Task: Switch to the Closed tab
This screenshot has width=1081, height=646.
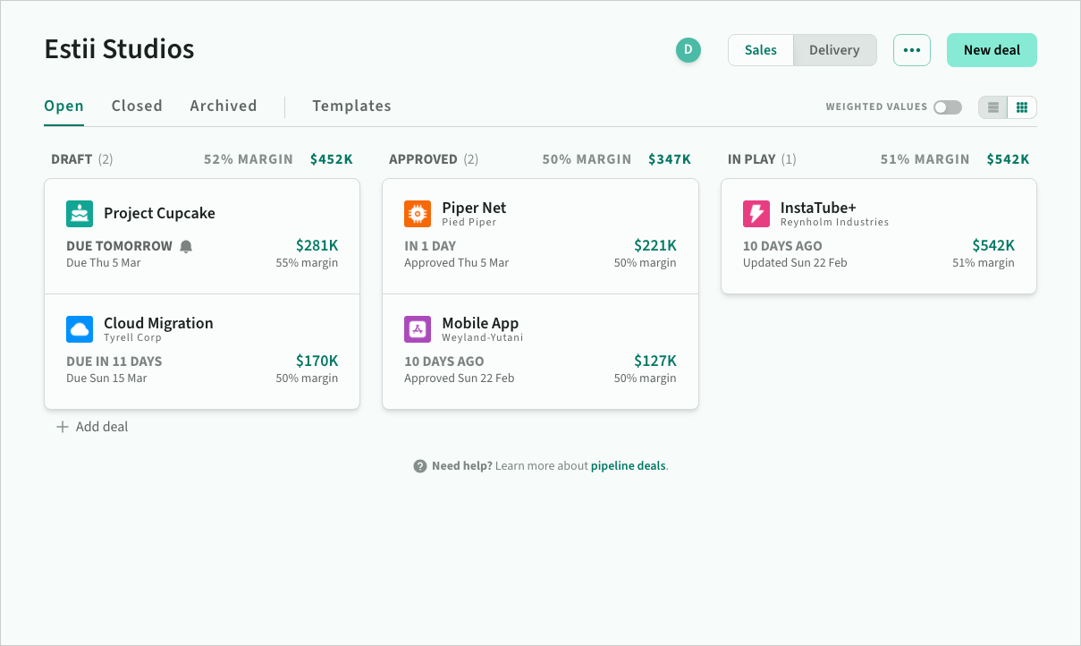Action: [137, 106]
